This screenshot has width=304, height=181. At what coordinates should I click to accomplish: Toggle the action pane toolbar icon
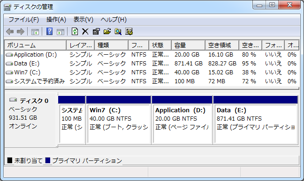[61, 31]
